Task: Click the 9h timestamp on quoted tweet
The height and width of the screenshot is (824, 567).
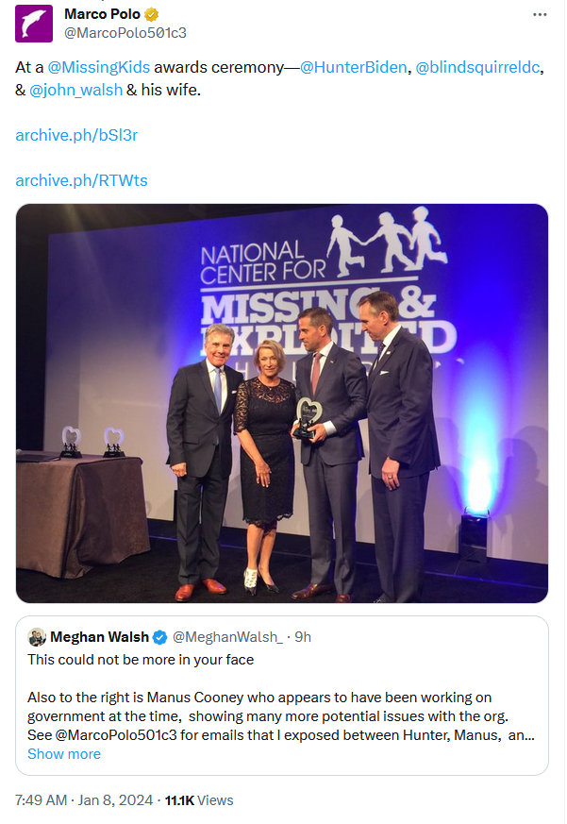Action: click(x=303, y=637)
